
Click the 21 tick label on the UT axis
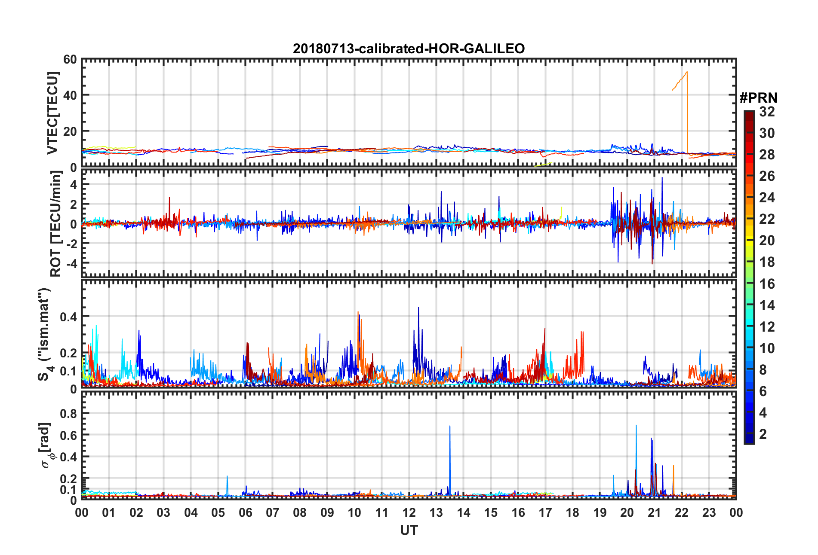654,512
